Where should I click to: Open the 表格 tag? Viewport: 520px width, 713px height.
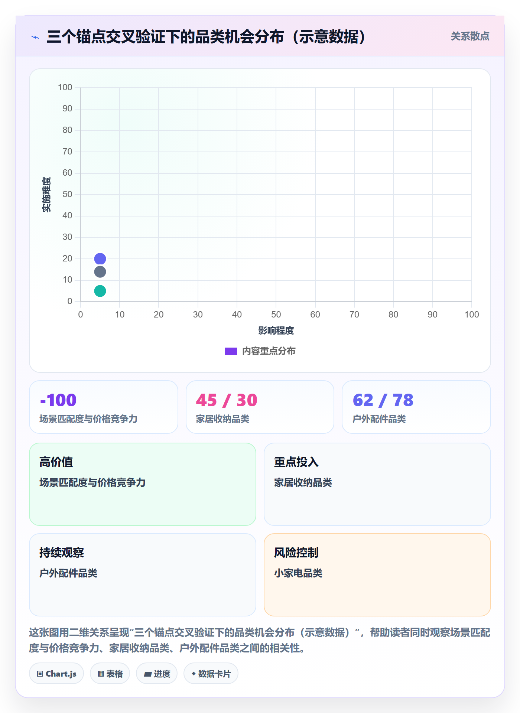[x=110, y=674]
